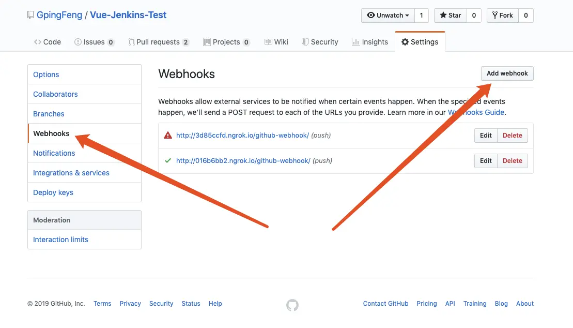Open the Unwatch dropdown
The image size is (573, 328).
[x=388, y=16]
